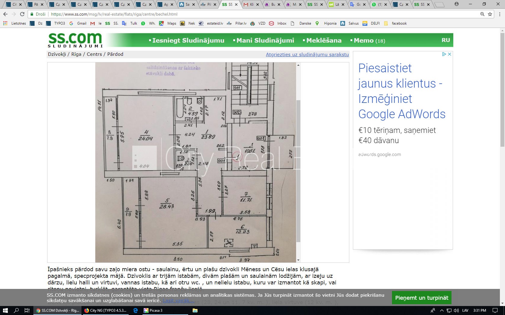
Task: Click the browser reload page icon
Action: [22, 14]
